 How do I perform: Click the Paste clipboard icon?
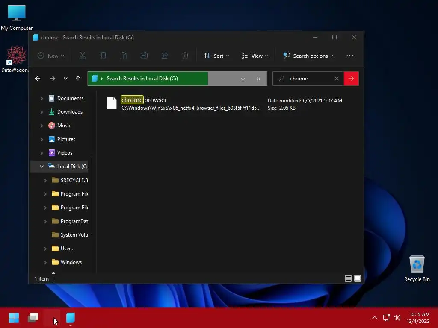(x=124, y=56)
